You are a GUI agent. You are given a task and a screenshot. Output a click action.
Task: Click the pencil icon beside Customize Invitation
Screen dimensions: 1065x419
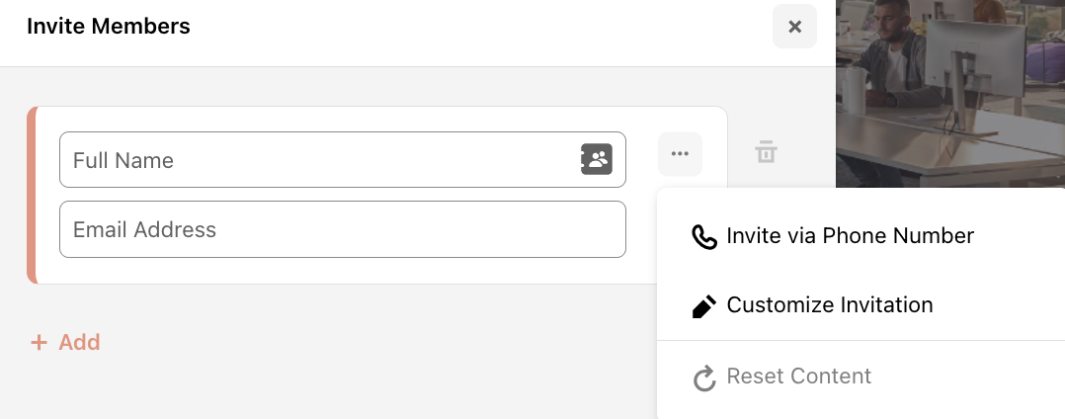[x=704, y=305]
